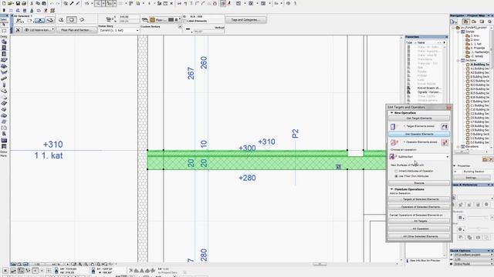Screen dimensions: 494x277
Task: Select A Building Section in Navigator
Action: point(479,65)
